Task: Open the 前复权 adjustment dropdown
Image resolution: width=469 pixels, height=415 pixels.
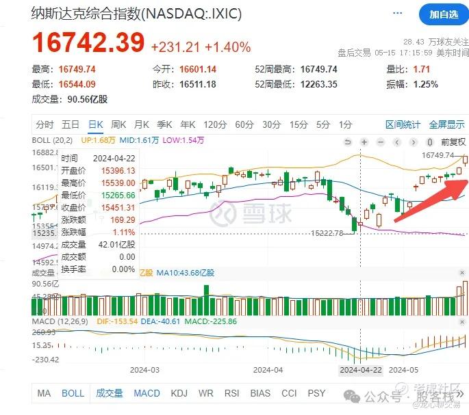Action: click(x=453, y=142)
